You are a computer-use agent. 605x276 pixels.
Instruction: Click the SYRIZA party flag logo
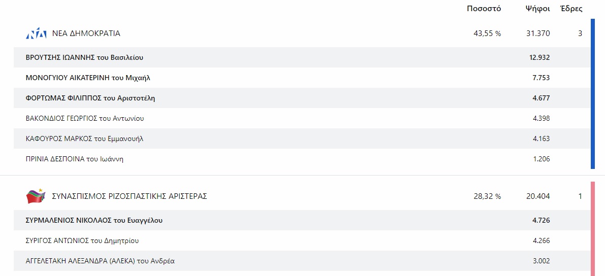tap(36, 196)
